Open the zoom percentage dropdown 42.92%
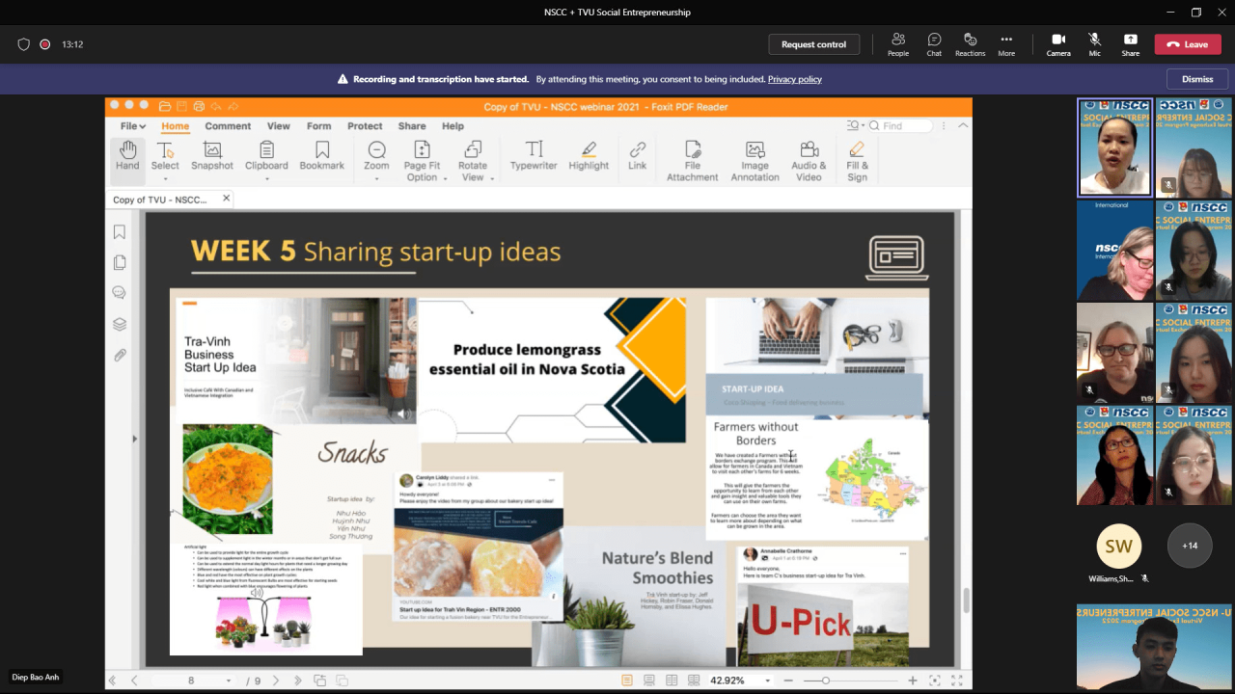This screenshot has width=1235, height=694. pos(769,681)
